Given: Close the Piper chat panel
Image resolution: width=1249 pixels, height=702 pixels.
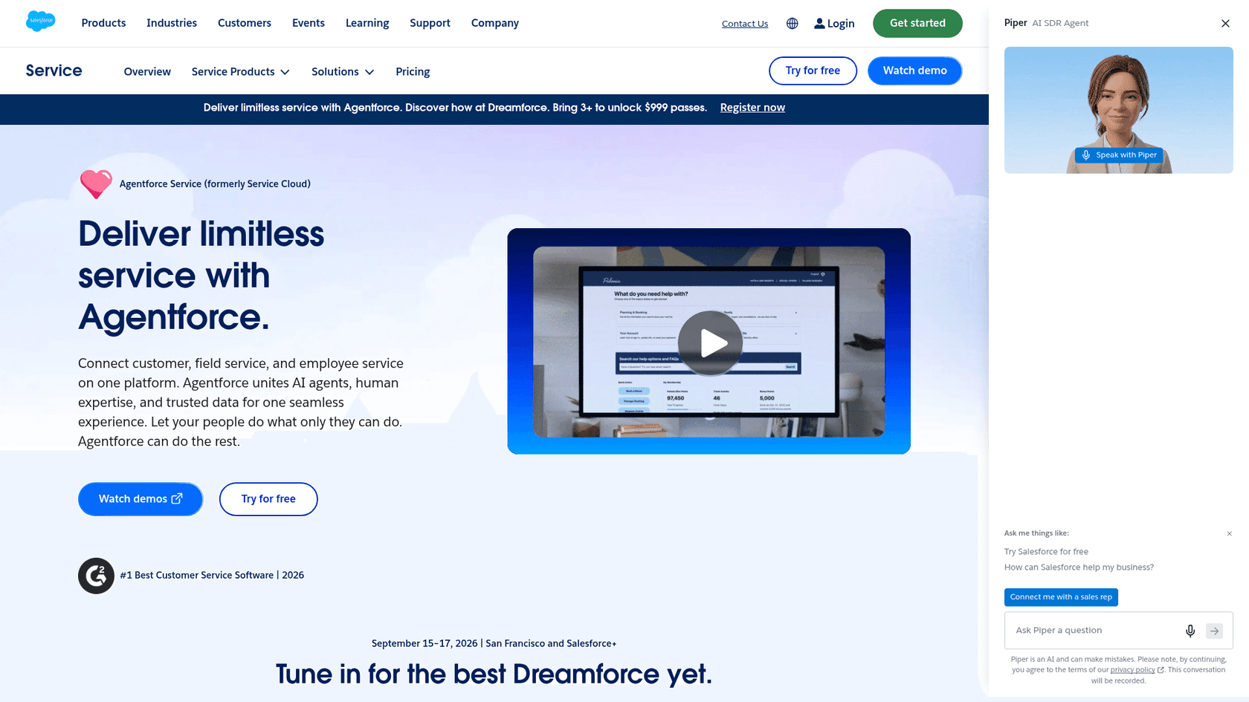Looking at the screenshot, I should [x=1225, y=24].
